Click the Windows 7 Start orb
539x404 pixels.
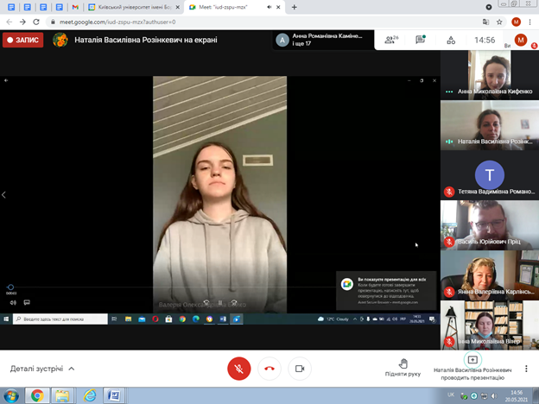[x=11, y=395]
